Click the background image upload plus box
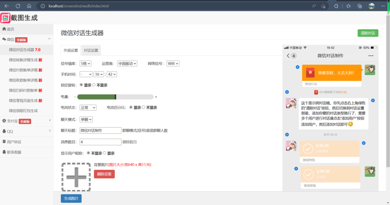This screenshot has width=390, height=205. [x=76, y=177]
